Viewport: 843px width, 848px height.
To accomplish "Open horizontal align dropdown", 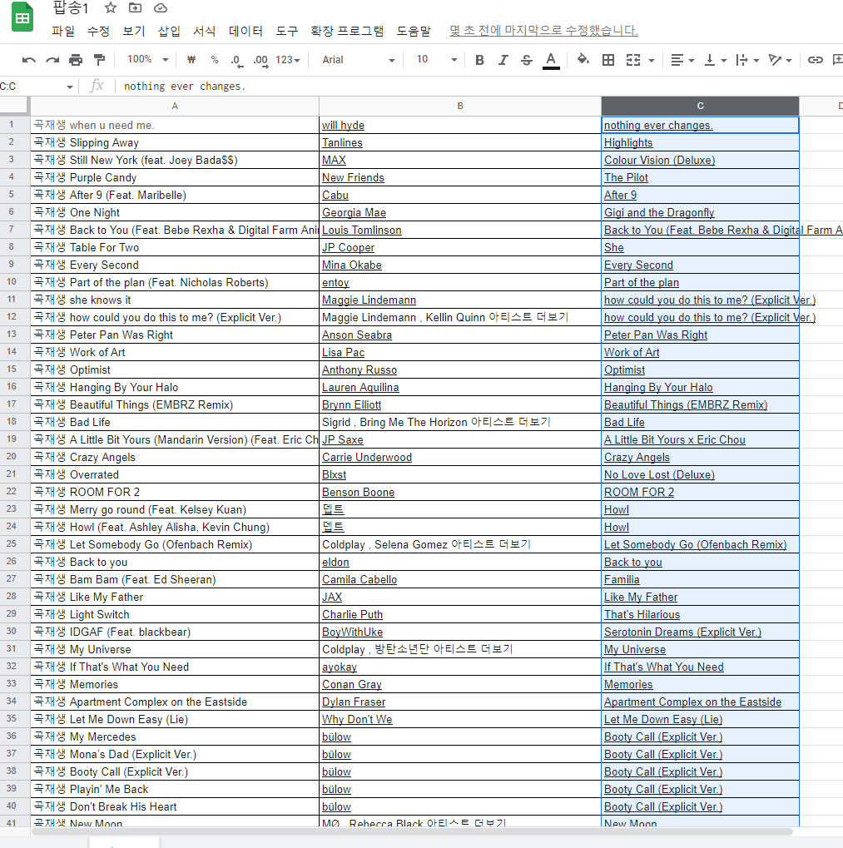I will point(682,60).
